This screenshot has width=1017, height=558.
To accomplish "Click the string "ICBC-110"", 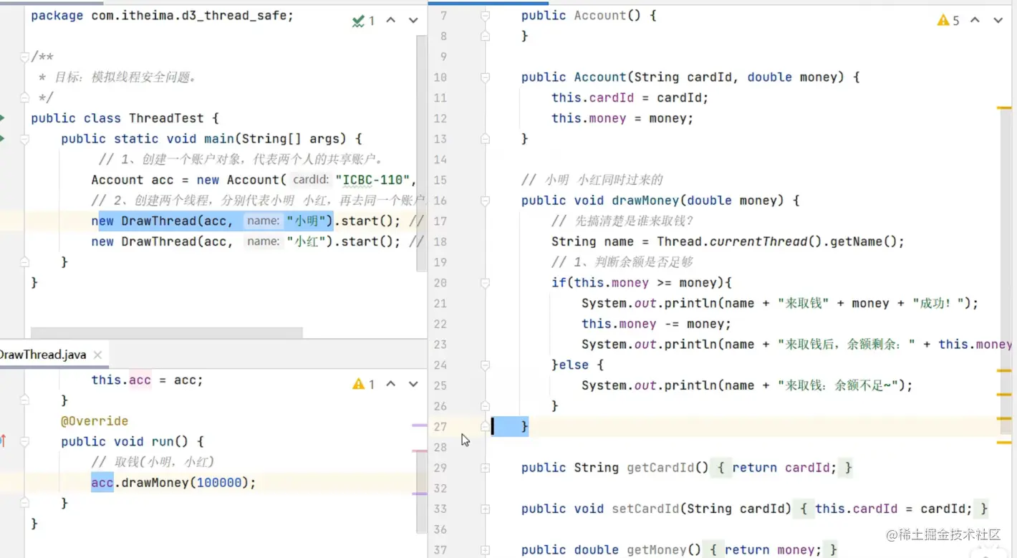I will click(x=372, y=180).
